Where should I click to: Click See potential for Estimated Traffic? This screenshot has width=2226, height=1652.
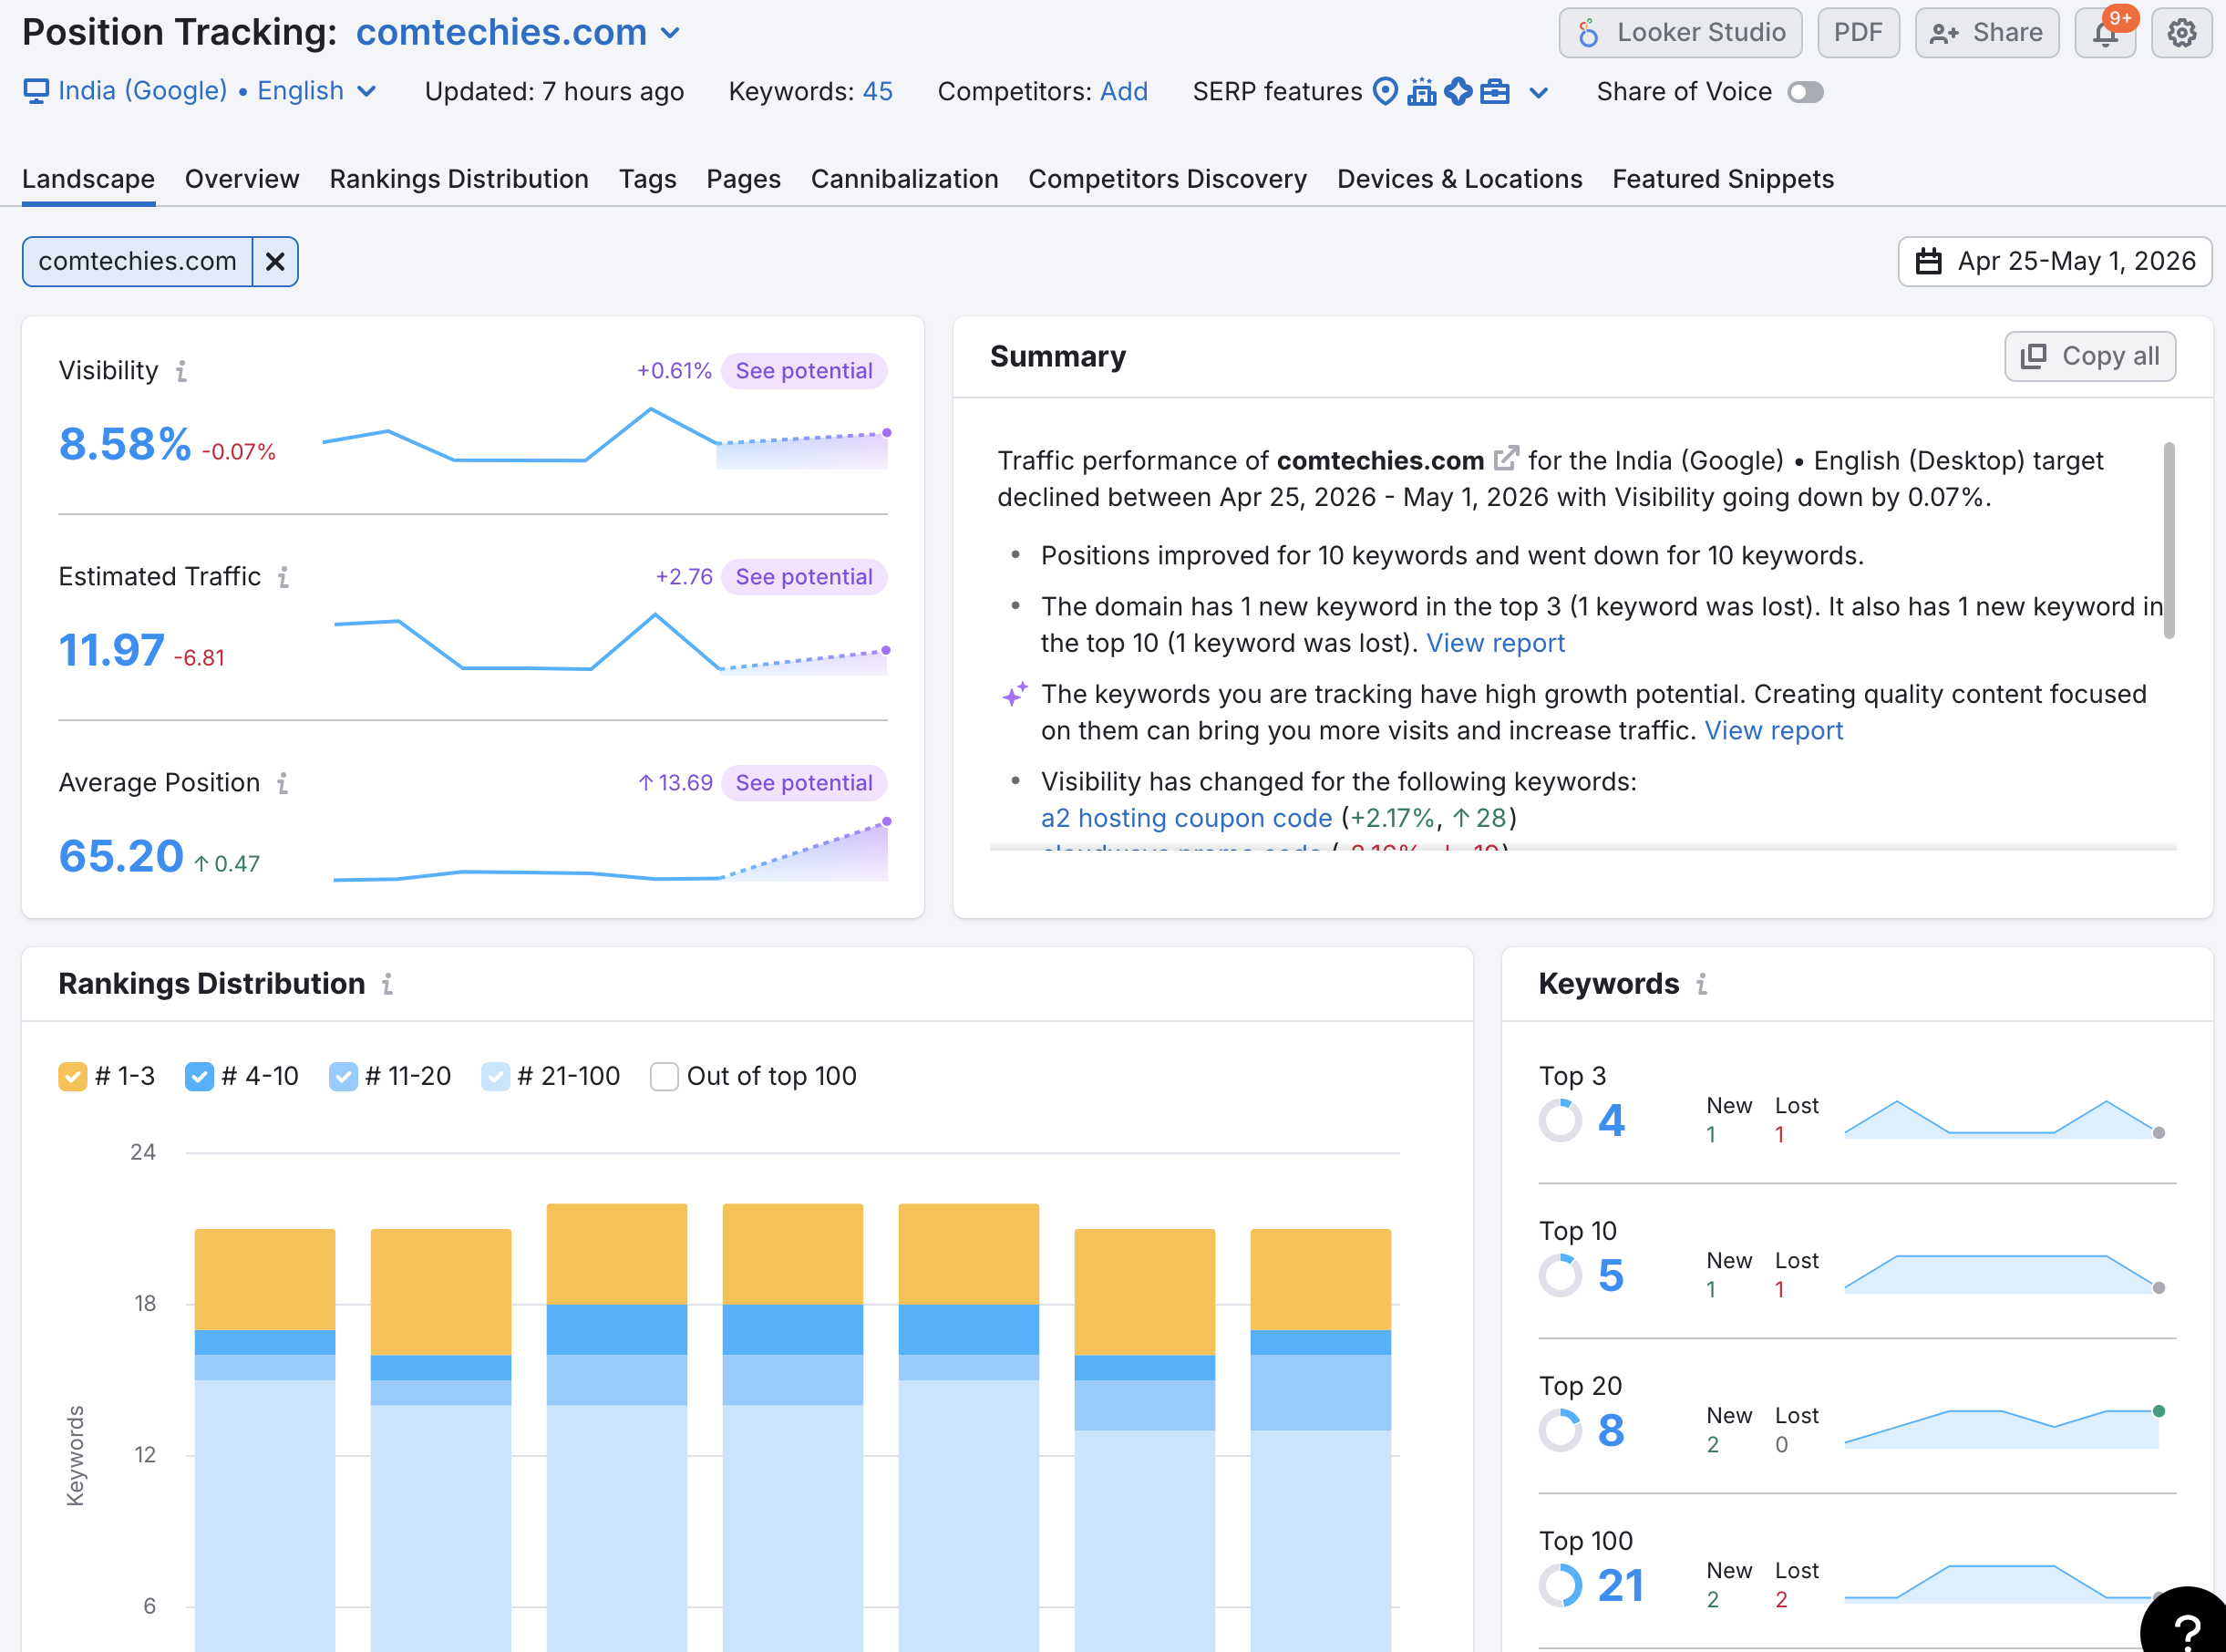(804, 577)
